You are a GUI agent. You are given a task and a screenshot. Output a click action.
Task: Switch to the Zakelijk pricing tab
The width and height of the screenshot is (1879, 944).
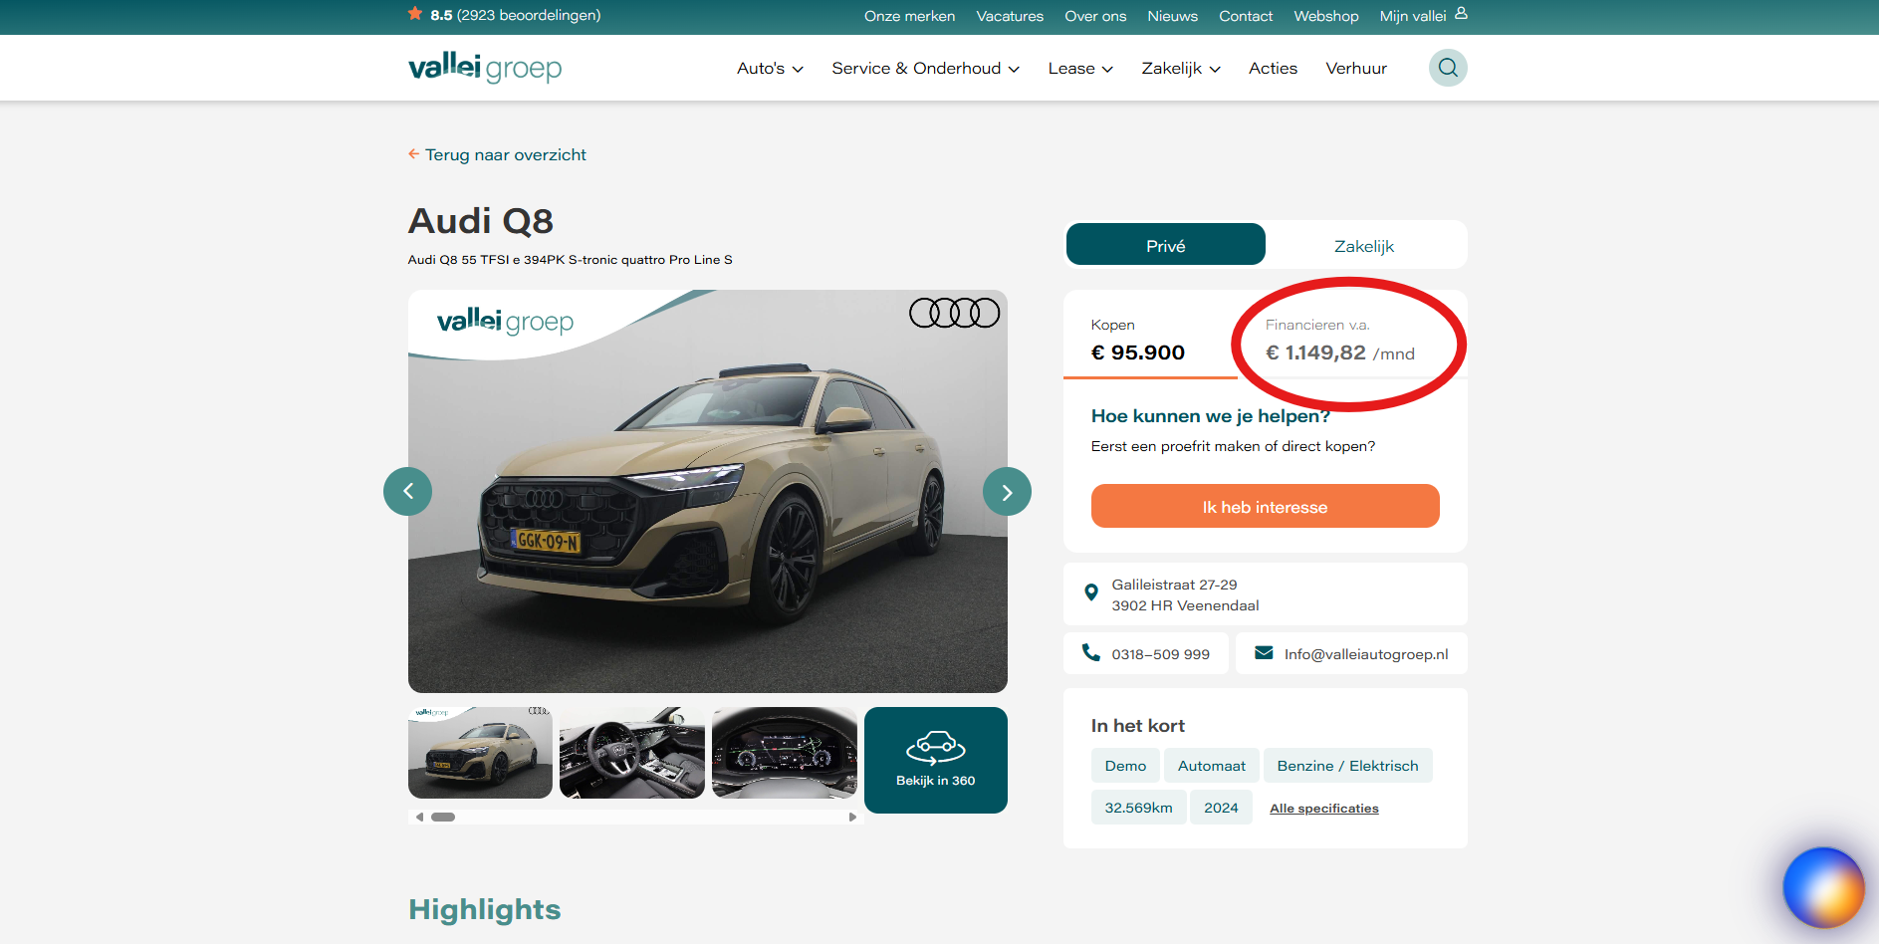point(1364,245)
